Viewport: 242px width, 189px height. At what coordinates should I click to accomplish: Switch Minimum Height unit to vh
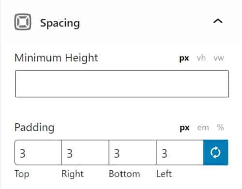click(x=201, y=58)
